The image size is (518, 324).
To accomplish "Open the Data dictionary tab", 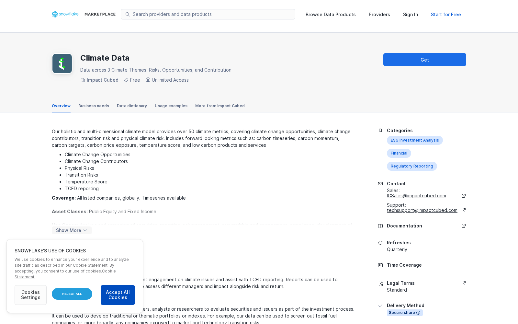I will (132, 106).
